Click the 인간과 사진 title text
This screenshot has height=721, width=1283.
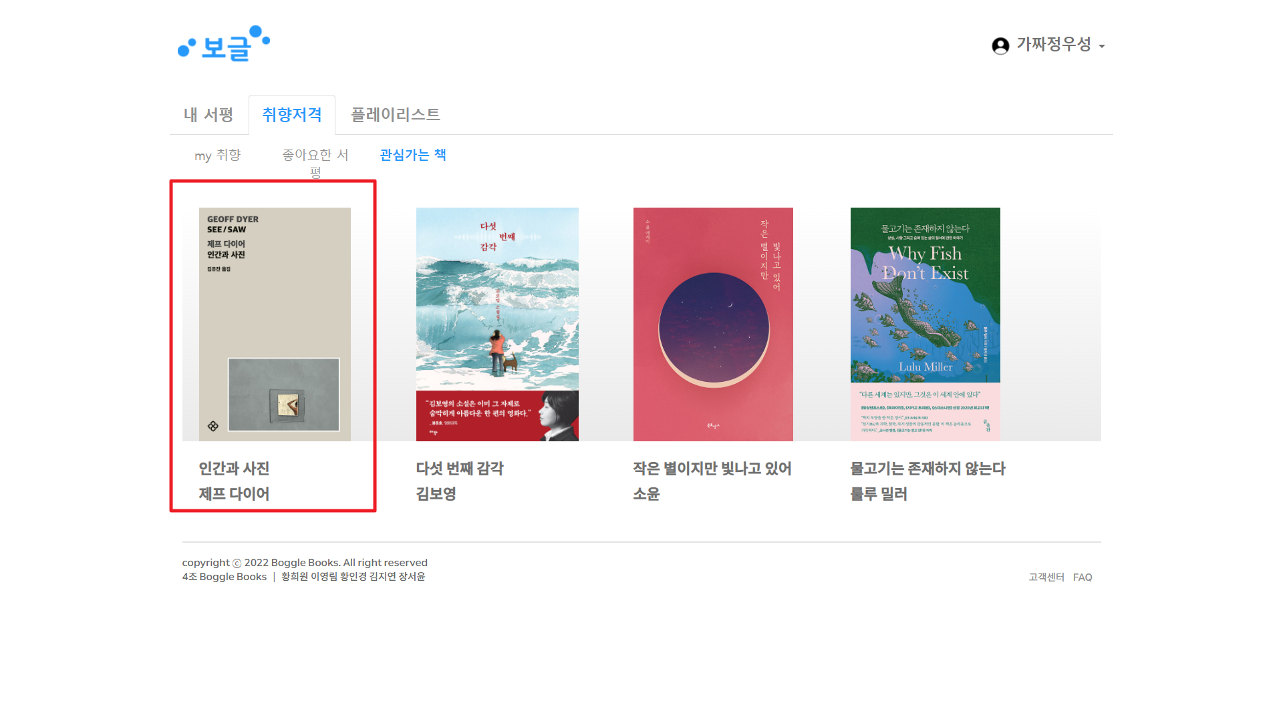point(234,469)
